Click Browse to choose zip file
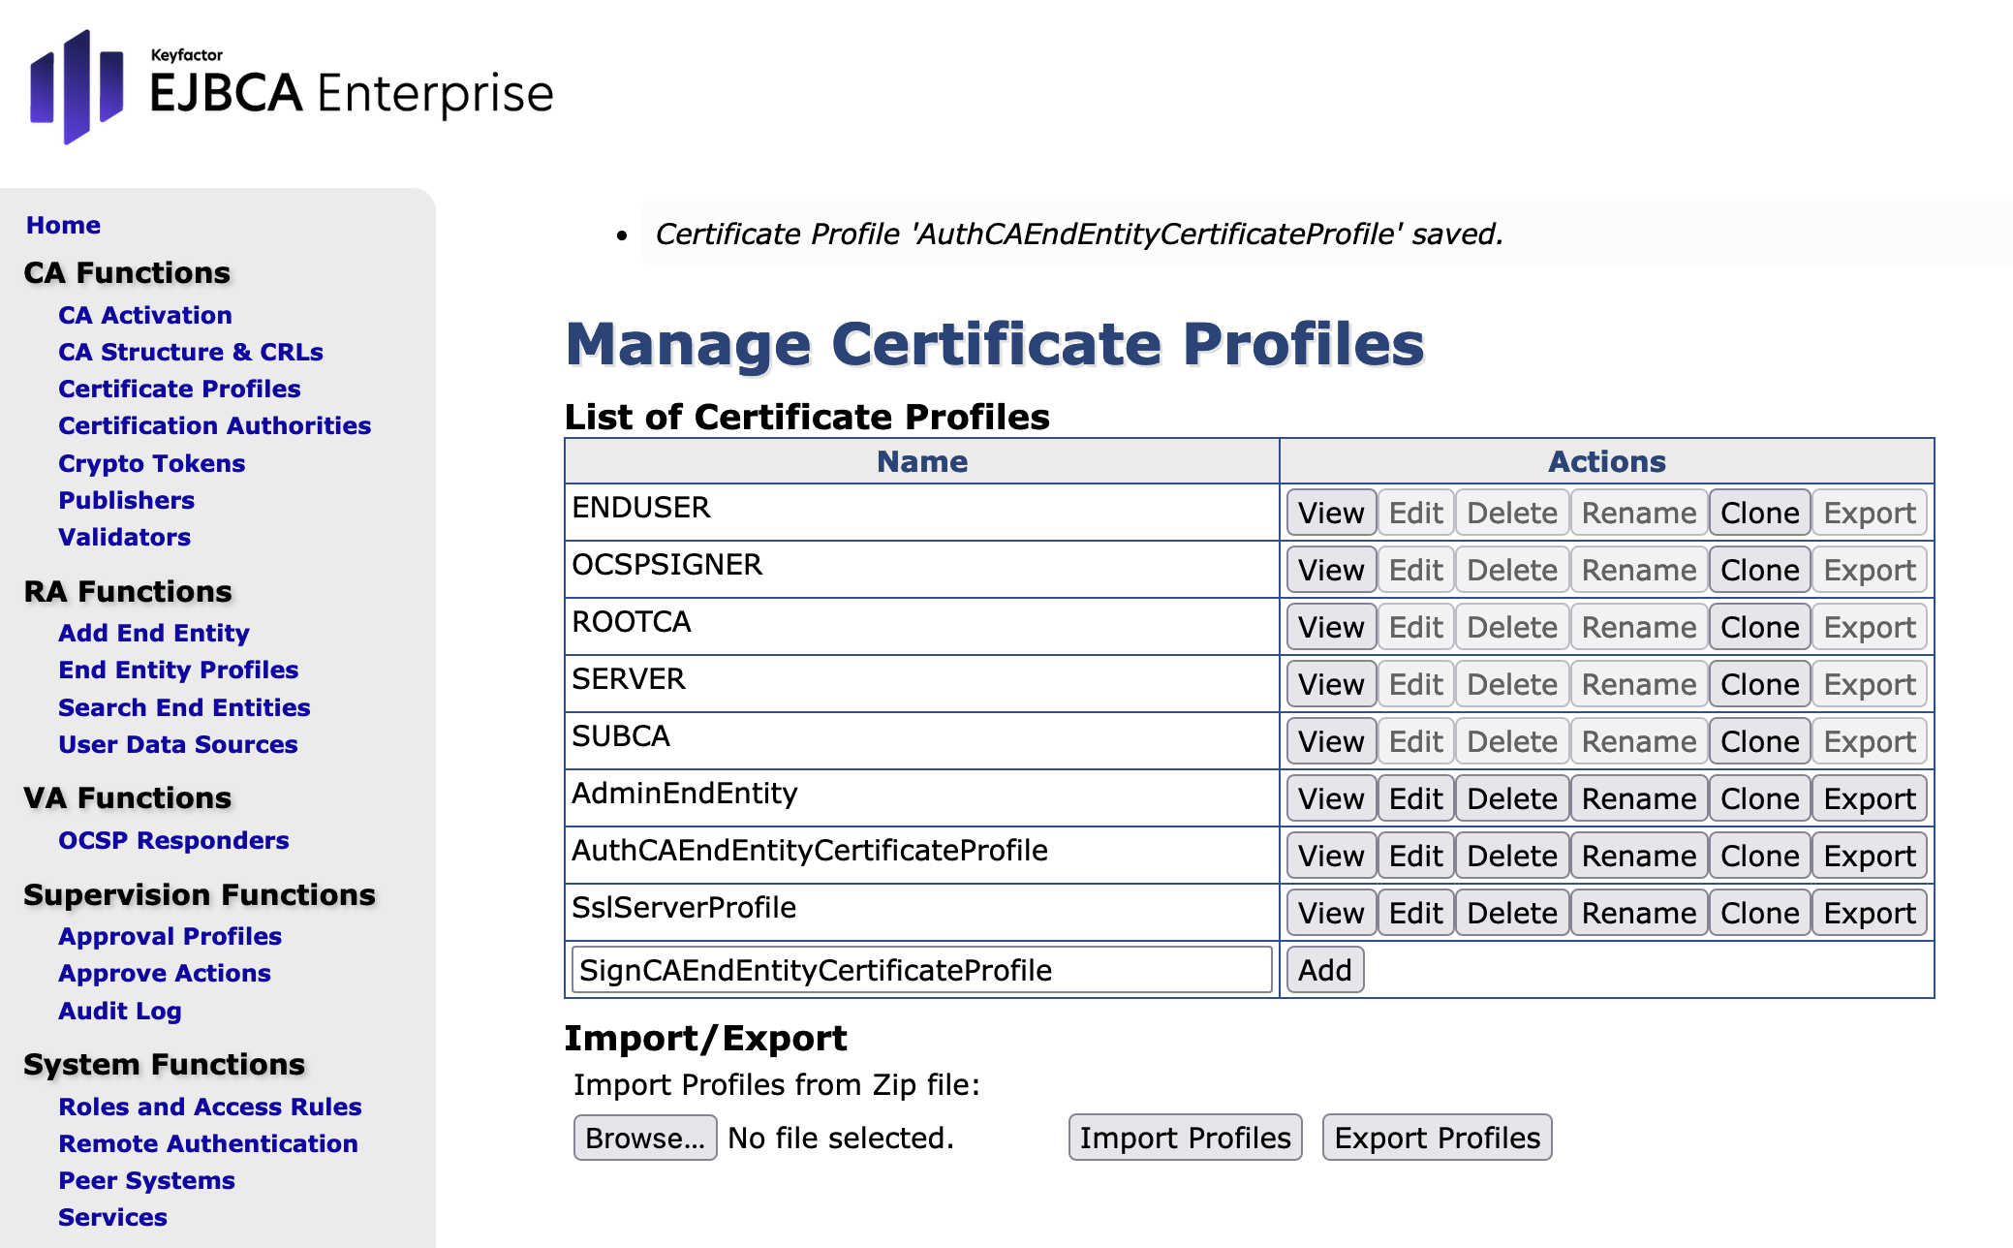The image size is (2013, 1248). coord(644,1138)
